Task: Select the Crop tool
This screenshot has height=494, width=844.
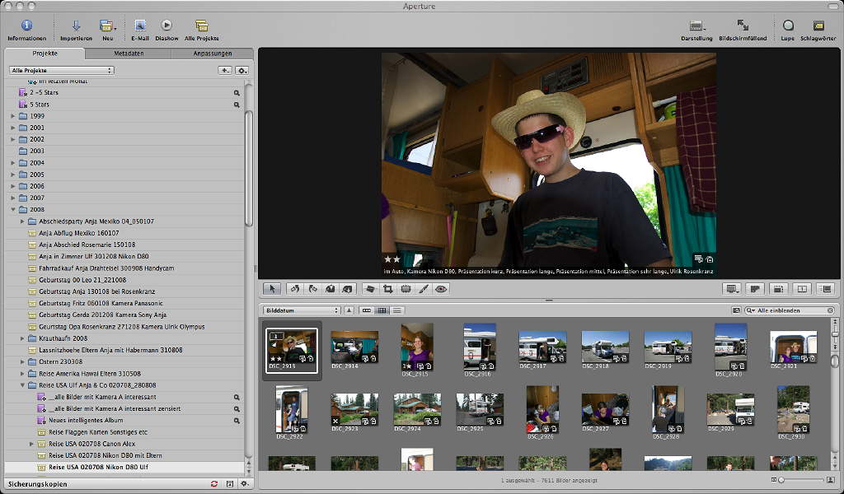Action: tap(387, 289)
